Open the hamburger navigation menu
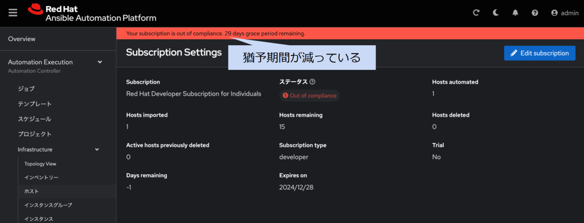This screenshot has width=584, height=223. coord(13,13)
